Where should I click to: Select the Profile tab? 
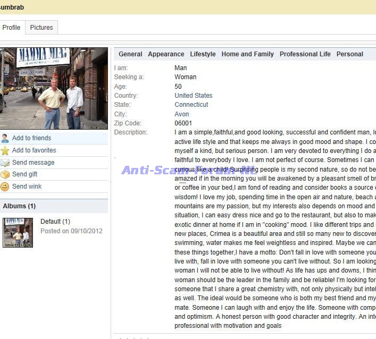11,28
